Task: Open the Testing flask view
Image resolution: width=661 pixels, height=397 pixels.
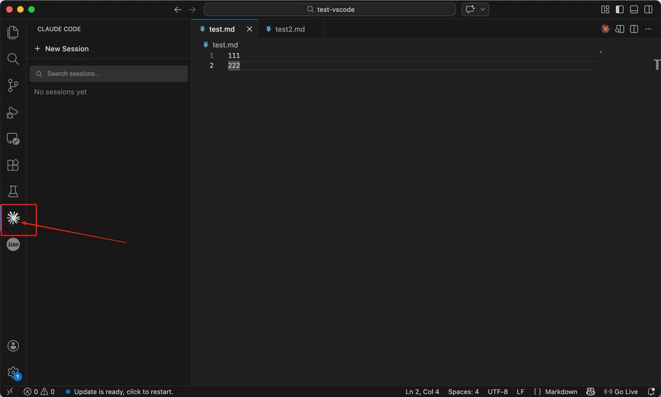Action: tap(13, 191)
